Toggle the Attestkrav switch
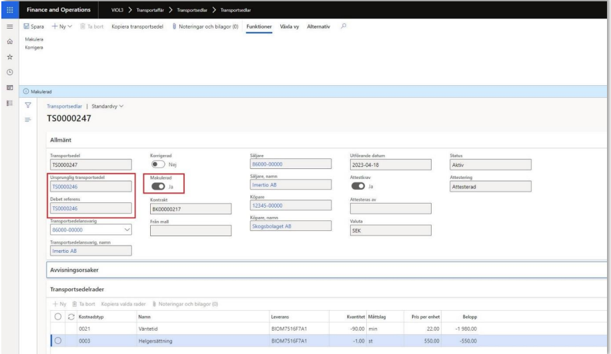 tap(358, 186)
